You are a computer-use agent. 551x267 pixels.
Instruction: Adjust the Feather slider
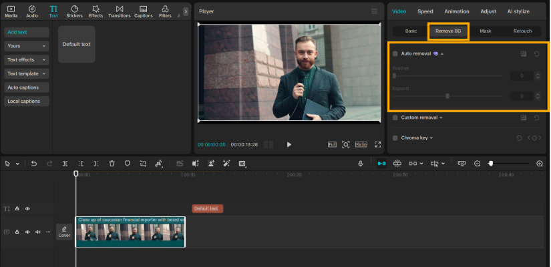447,75
